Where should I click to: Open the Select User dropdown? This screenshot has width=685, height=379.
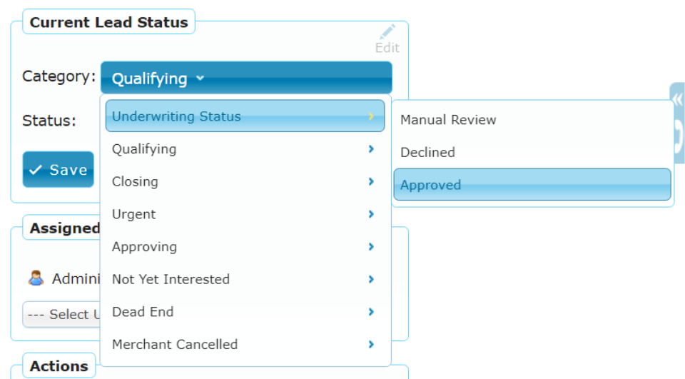point(61,314)
